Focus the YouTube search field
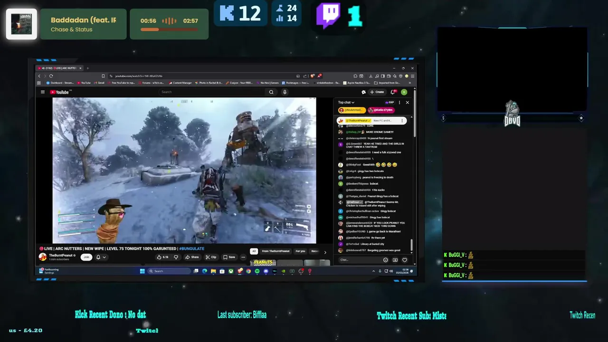Screen dimensions: 608x342 [212, 92]
